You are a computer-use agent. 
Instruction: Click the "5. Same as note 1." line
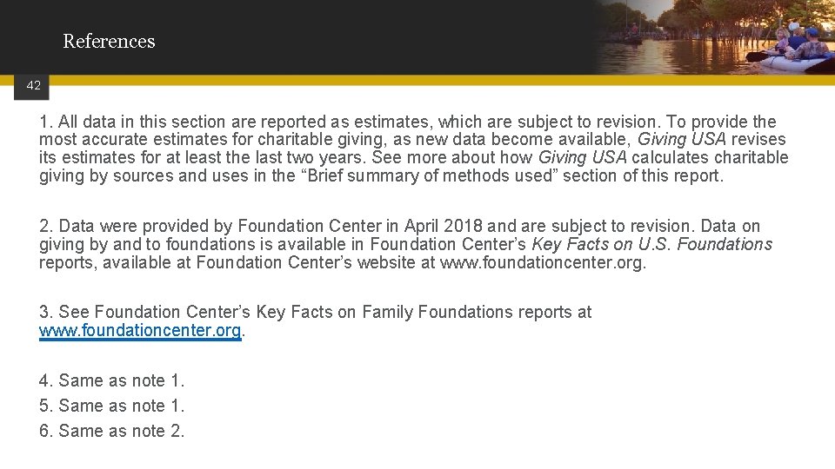[x=112, y=406]
